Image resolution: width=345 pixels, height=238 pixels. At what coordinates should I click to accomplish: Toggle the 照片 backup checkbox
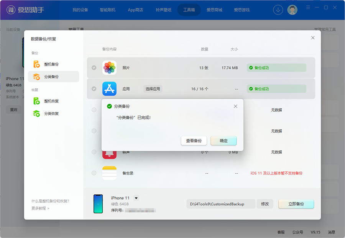pyautogui.click(x=94, y=68)
